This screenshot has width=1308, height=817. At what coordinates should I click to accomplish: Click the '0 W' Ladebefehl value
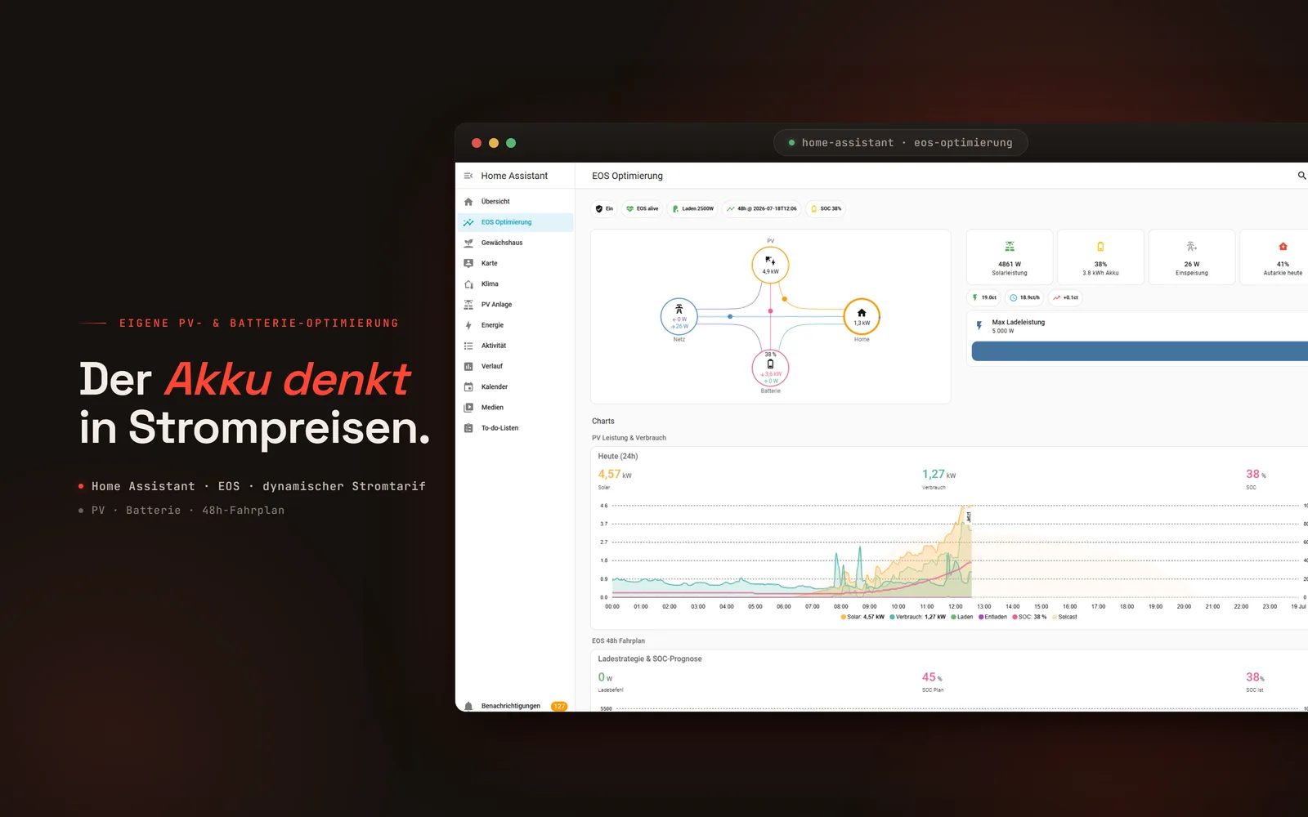605,677
